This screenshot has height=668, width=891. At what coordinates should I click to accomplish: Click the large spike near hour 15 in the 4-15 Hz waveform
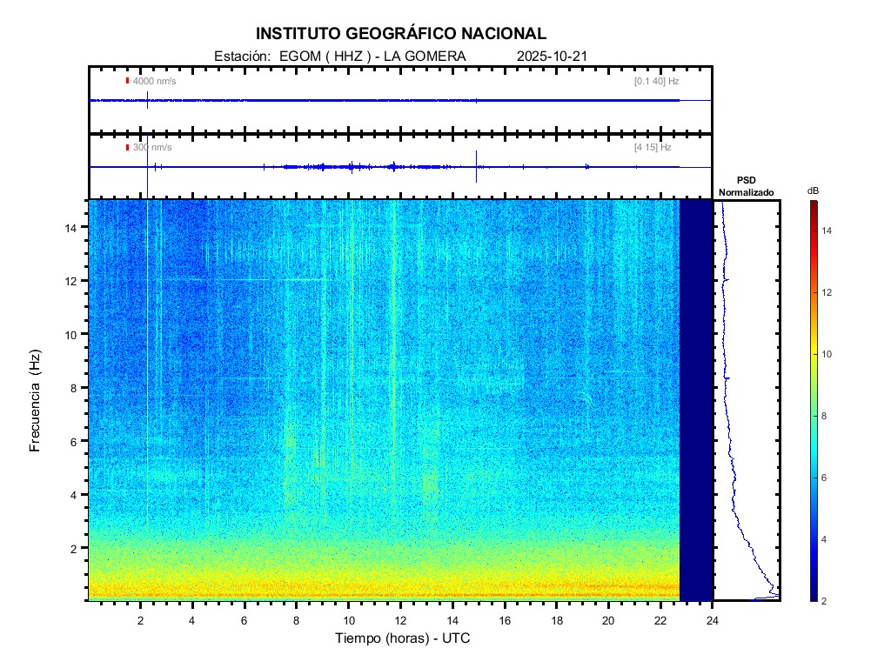476,166
